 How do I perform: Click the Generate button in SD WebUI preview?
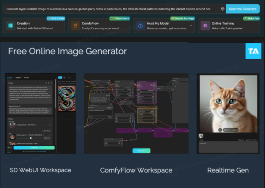(34, 148)
